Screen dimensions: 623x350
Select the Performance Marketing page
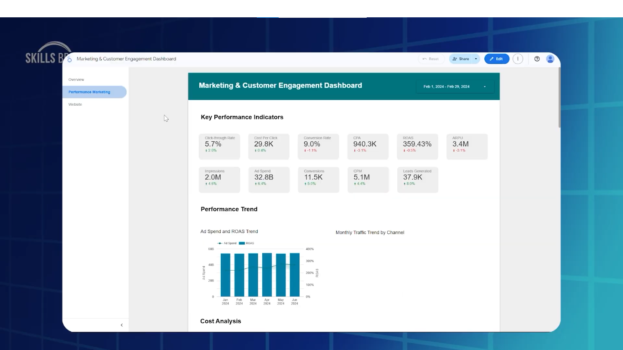[89, 92]
